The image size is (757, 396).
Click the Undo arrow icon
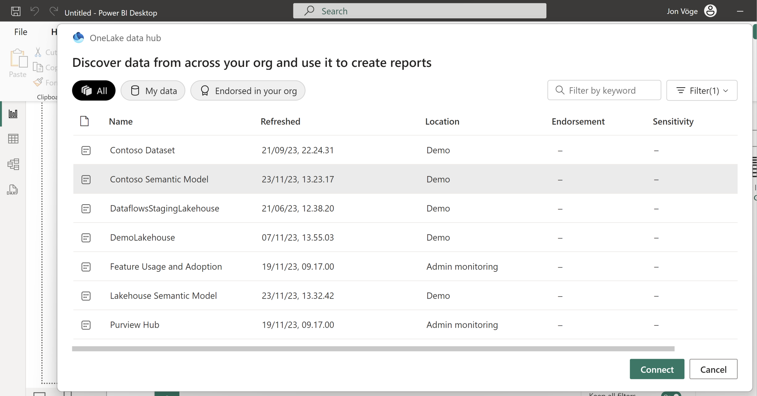[x=35, y=11]
